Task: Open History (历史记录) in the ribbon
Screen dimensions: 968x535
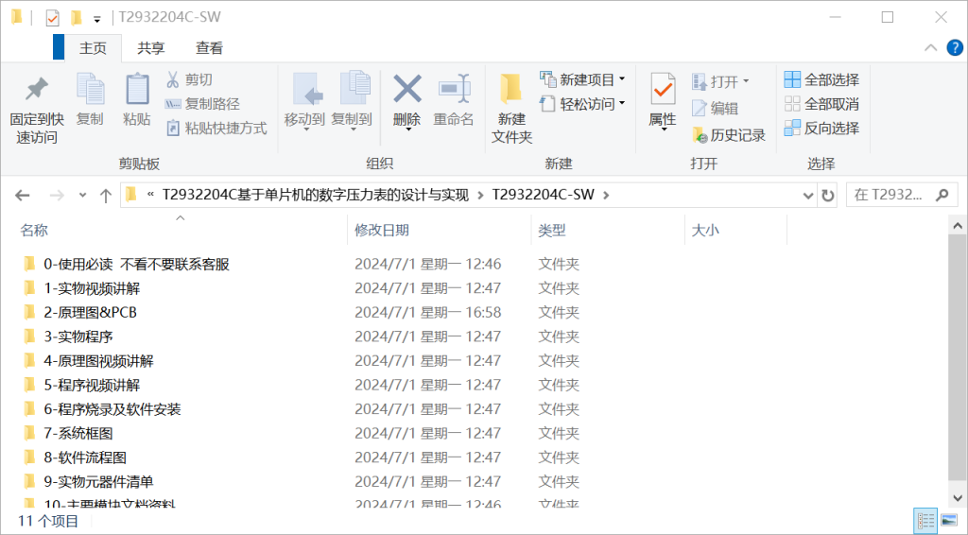Action: 729,135
